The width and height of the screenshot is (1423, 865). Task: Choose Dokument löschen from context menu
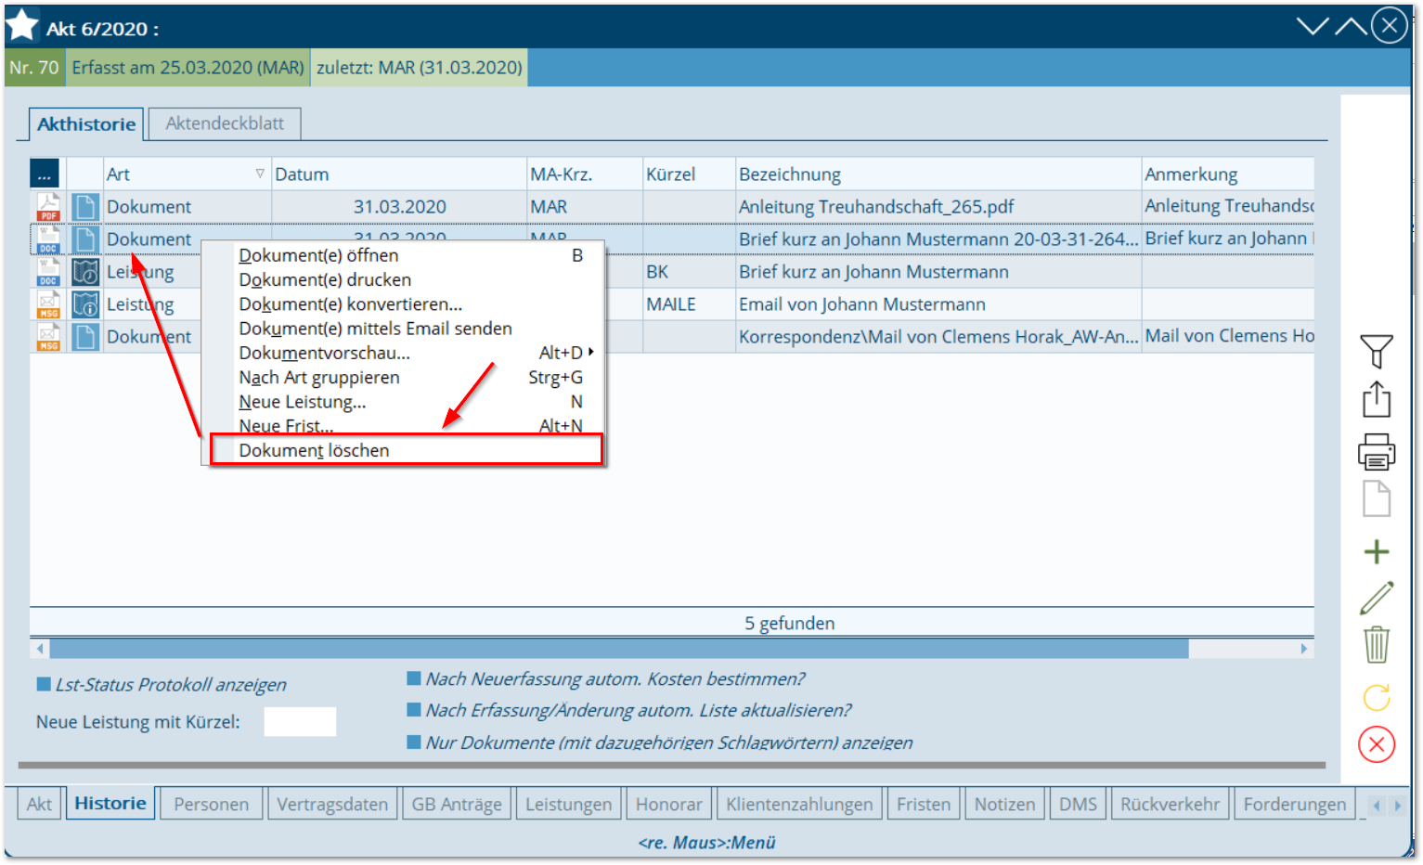406,450
